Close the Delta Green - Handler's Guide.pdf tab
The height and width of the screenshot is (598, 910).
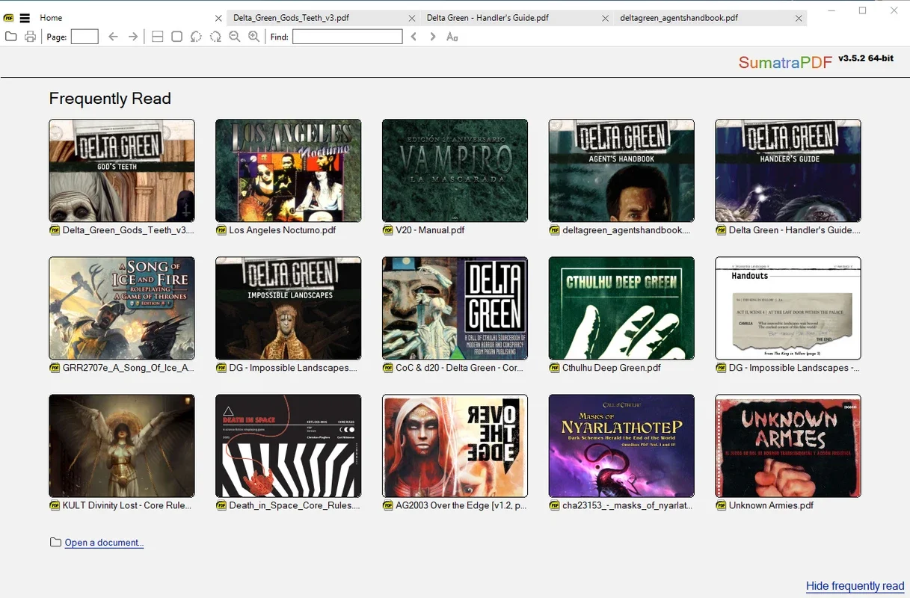[606, 18]
